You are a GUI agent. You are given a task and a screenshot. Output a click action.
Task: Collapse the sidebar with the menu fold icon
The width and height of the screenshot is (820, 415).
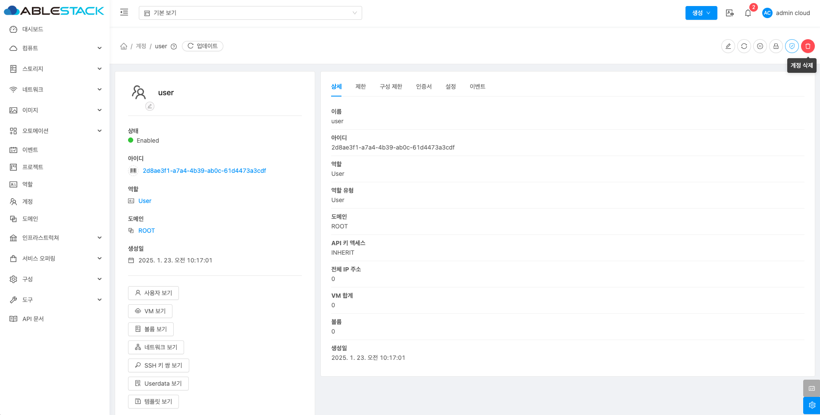[124, 12]
